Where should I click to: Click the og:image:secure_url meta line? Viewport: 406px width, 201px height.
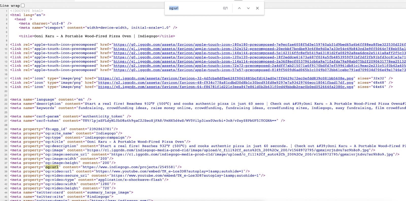coord(205,154)
